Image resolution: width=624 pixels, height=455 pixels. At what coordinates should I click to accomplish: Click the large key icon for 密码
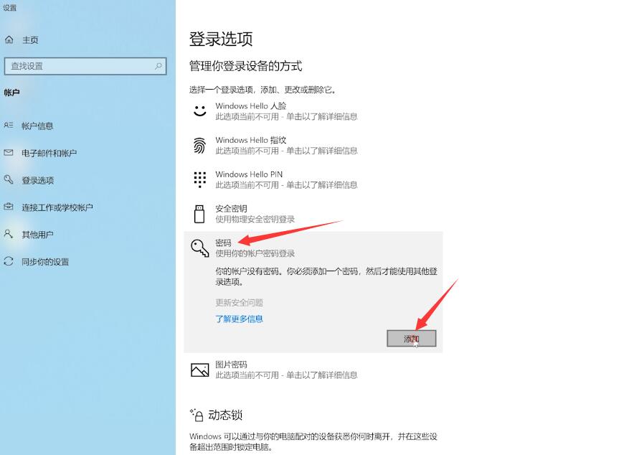click(x=200, y=248)
